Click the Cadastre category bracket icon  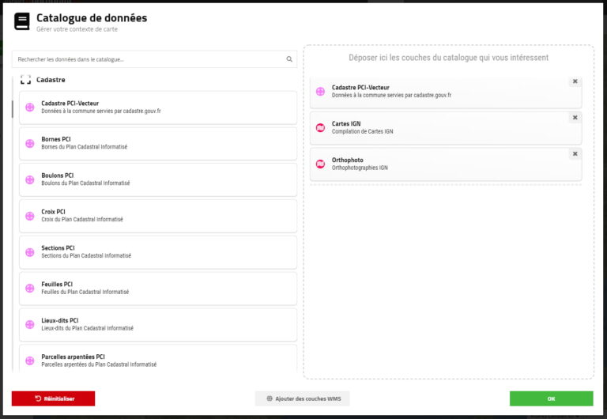point(25,80)
